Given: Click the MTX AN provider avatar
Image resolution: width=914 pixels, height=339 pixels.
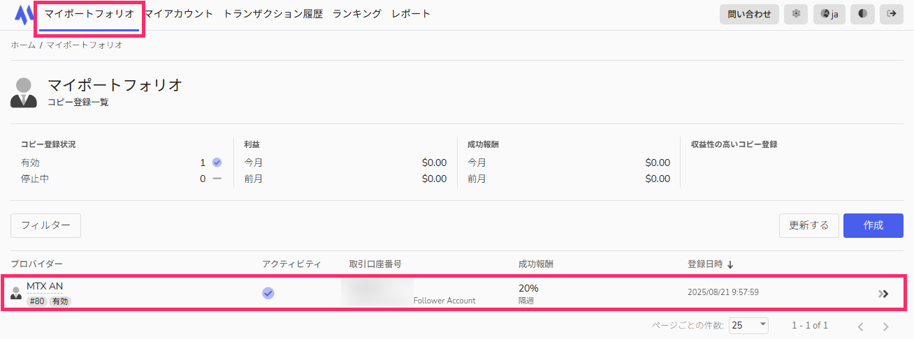Looking at the screenshot, I should click(x=16, y=293).
